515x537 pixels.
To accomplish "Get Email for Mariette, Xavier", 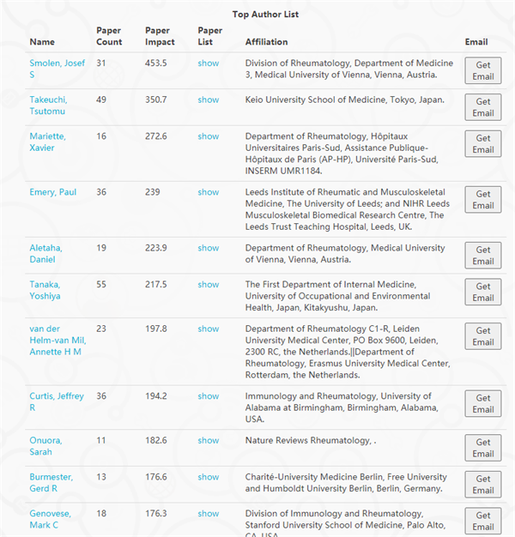I will (x=482, y=144).
